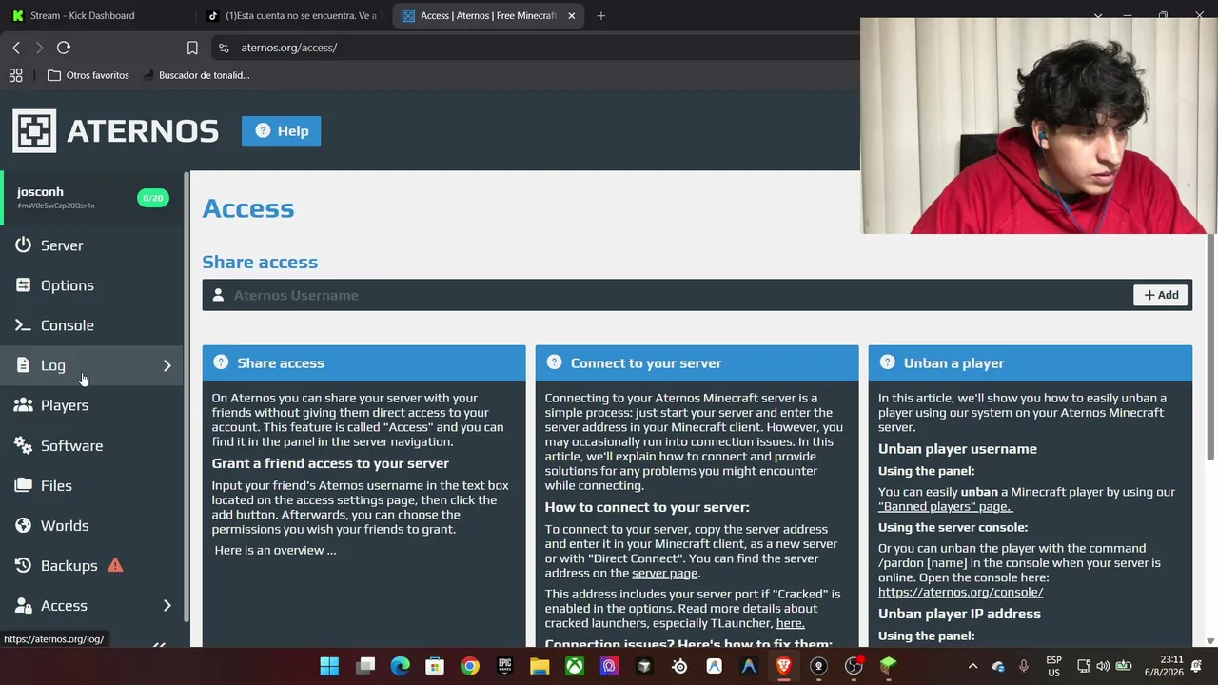Switch to Brave browser on taskbar

784,666
